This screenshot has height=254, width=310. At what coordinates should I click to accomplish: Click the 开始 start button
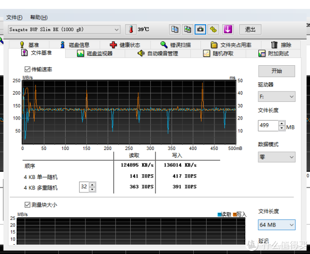276,71
